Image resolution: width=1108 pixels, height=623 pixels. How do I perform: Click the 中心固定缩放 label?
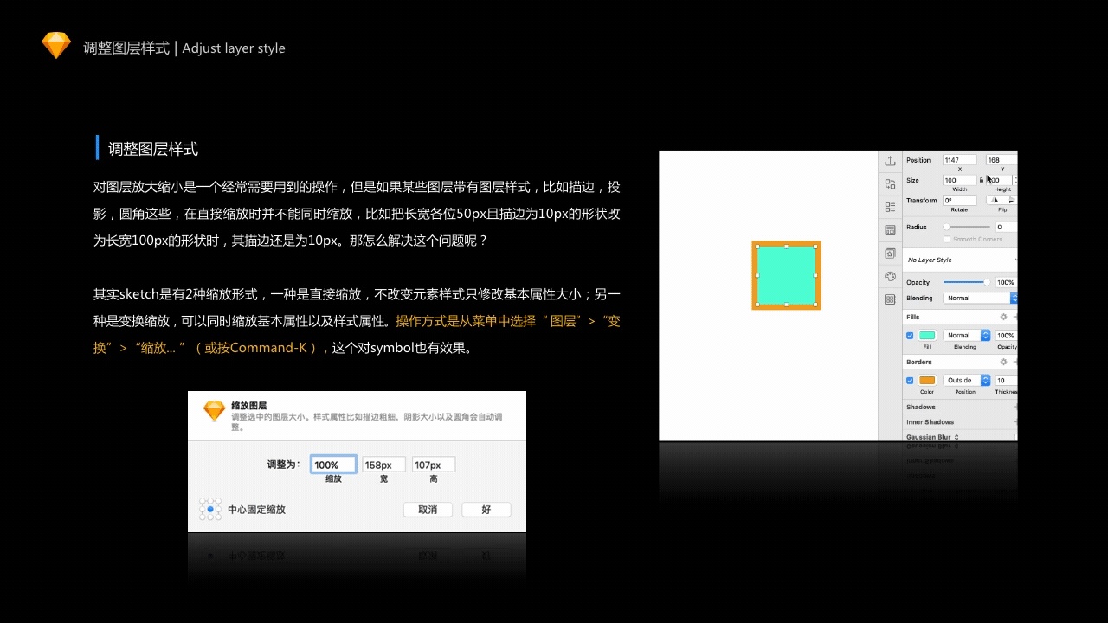point(256,510)
